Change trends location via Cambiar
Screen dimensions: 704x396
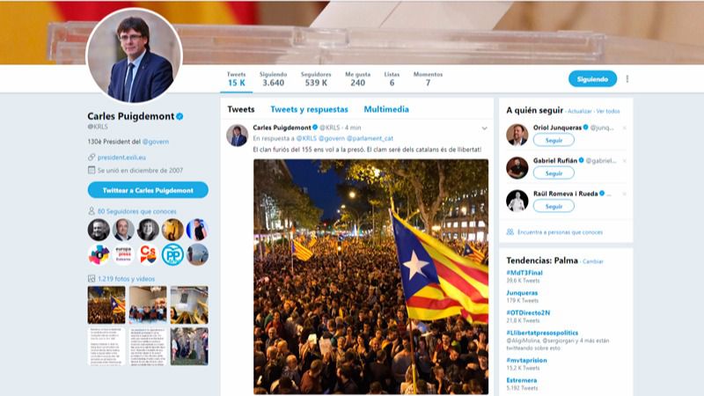(x=592, y=261)
